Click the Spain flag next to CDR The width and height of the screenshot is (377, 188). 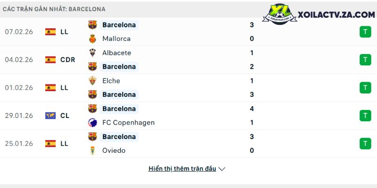pos(50,60)
